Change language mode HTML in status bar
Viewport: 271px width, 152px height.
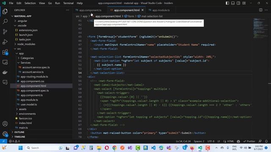[230, 141]
